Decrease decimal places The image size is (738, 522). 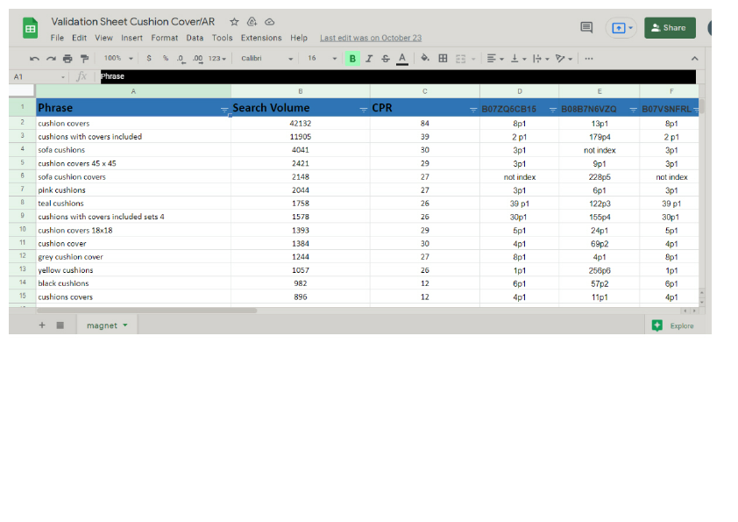tap(182, 59)
